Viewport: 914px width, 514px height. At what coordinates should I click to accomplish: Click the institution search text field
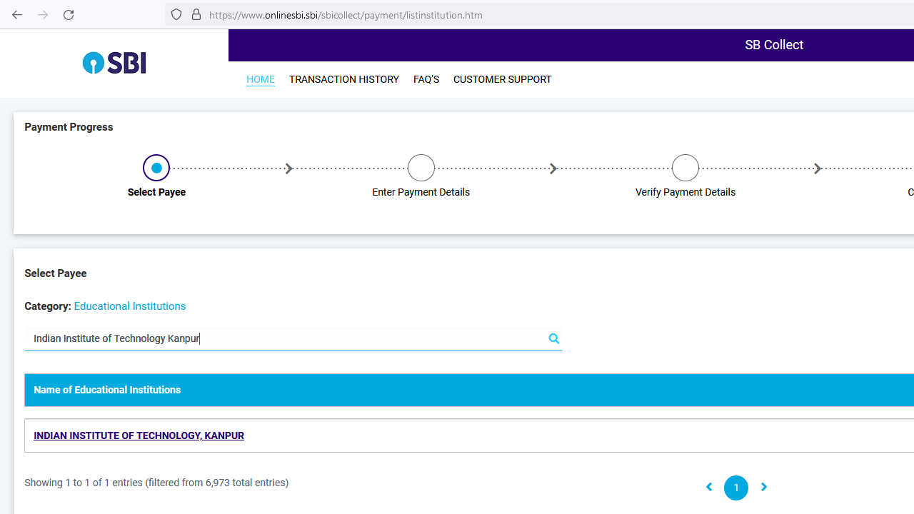(x=286, y=338)
